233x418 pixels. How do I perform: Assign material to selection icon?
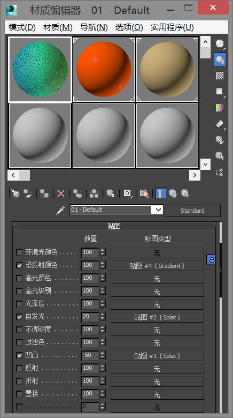coord(44,193)
